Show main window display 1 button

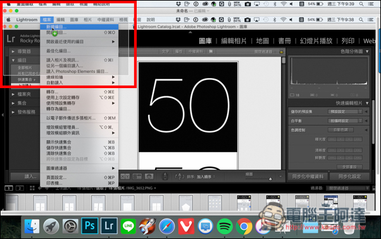click(9, 188)
